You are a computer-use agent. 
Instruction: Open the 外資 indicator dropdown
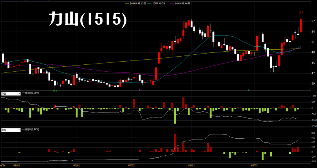pos(11,94)
